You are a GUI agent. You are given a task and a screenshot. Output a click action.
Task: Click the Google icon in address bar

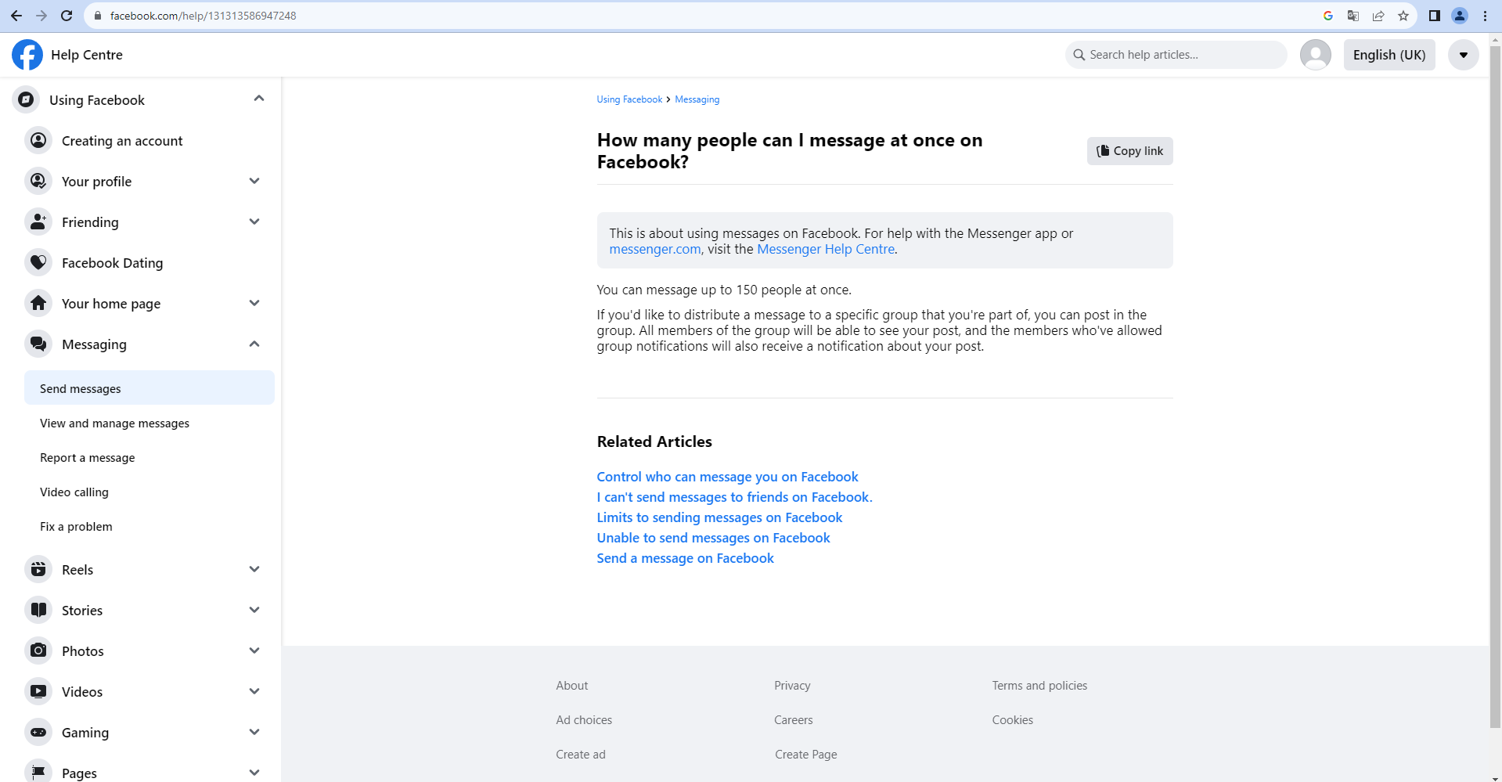point(1328,16)
